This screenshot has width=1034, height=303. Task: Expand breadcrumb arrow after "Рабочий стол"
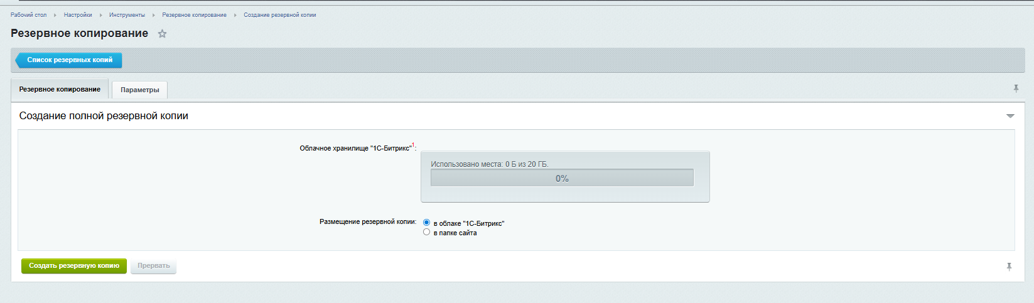pos(55,15)
